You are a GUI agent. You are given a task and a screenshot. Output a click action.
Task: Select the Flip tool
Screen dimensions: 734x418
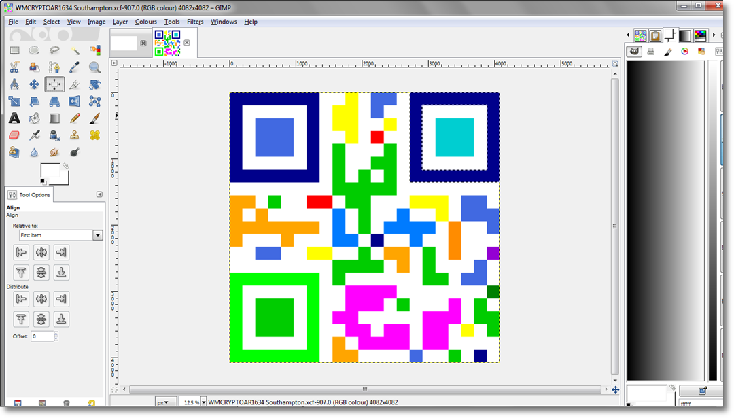[x=75, y=101]
